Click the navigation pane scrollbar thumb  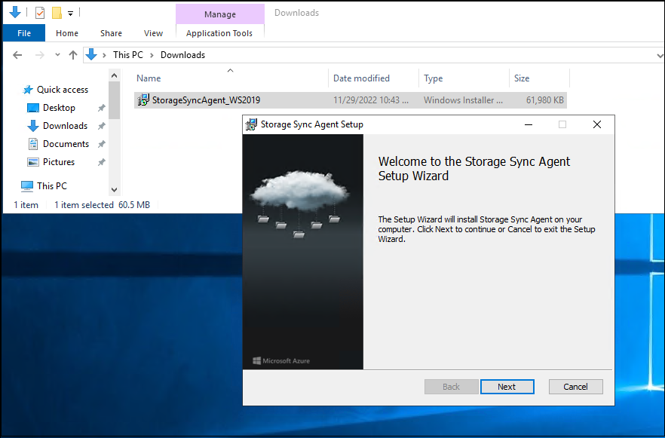pos(114,100)
